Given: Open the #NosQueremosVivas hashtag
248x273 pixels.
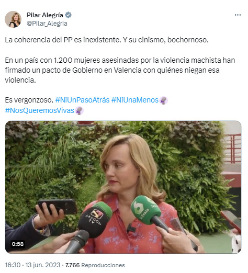Looking at the screenshot, I should 40,110.
